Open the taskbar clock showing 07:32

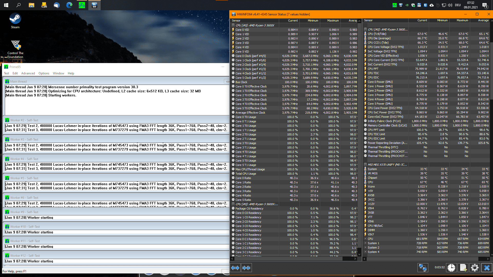471,5
